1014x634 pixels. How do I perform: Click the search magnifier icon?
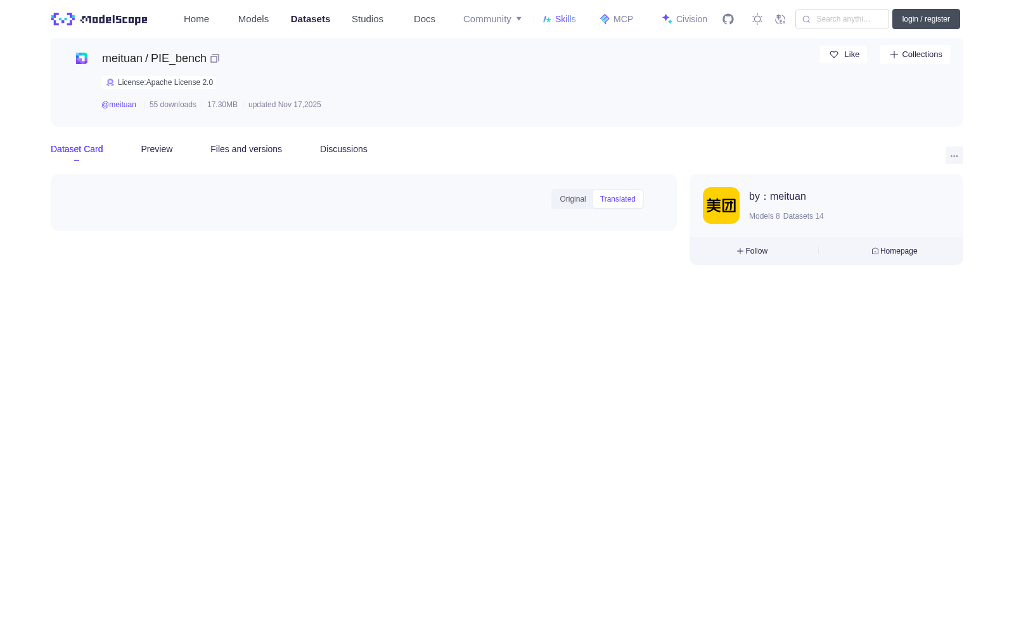[x=806, y=19]
